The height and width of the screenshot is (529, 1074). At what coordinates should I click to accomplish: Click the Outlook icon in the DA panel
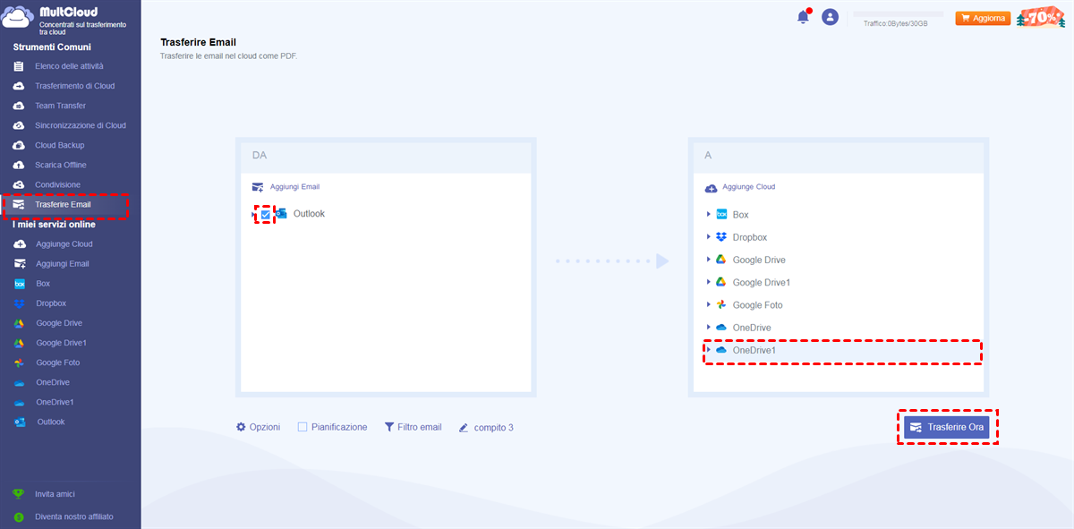tap(281, 214)
